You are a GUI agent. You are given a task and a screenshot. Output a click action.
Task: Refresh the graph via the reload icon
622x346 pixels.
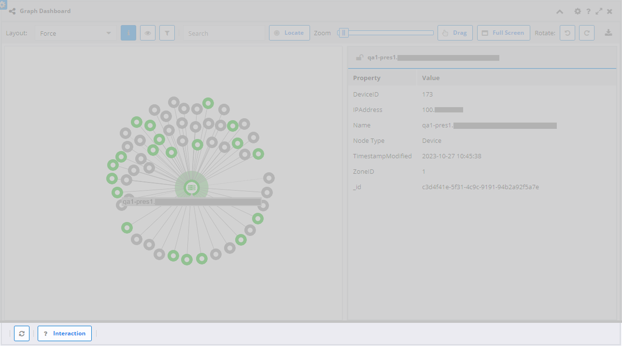(22, 333)
